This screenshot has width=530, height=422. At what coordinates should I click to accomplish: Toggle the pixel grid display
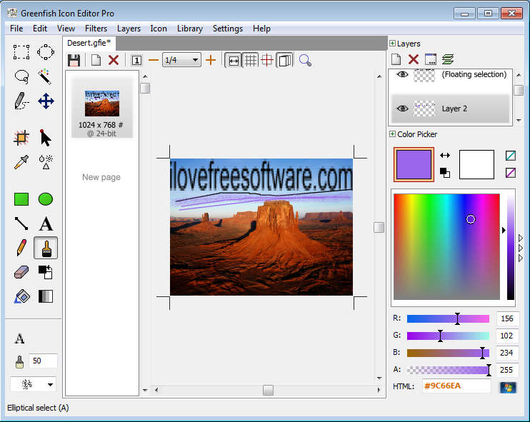click(x=251, y=61)
